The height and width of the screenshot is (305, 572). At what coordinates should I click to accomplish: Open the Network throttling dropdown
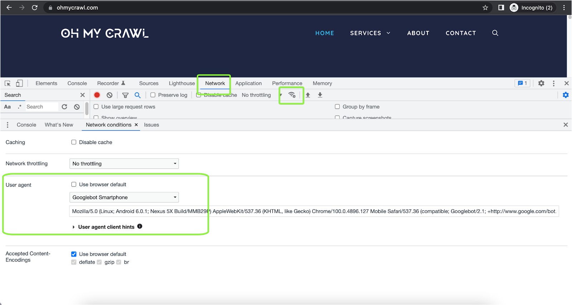pos(124,164)
